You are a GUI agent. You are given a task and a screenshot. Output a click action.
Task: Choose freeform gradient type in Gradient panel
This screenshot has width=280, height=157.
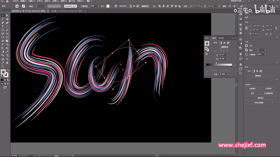click(x=228, y=43)
